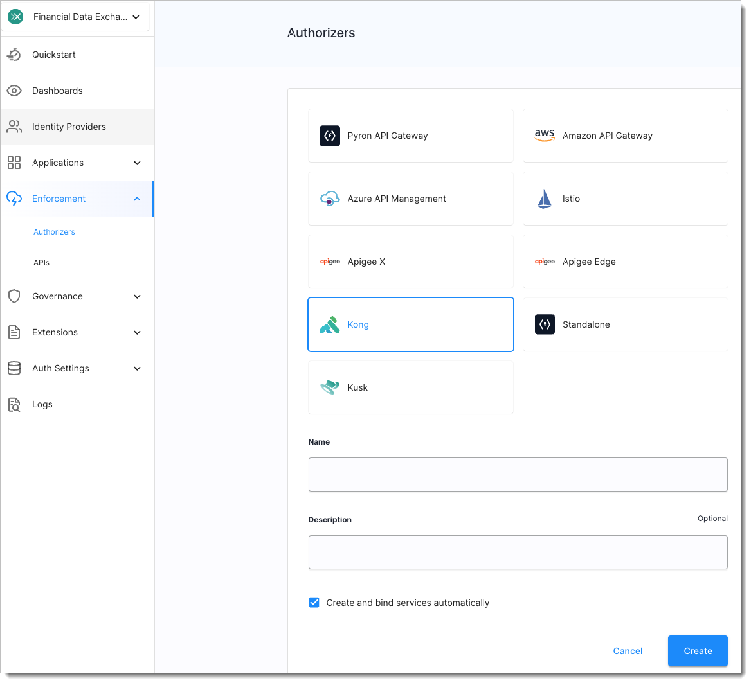Choose the Apigee X authorizer label
The height and width of the screenshot is (683, 751).
pyautogui.click(x=366, y=262)
